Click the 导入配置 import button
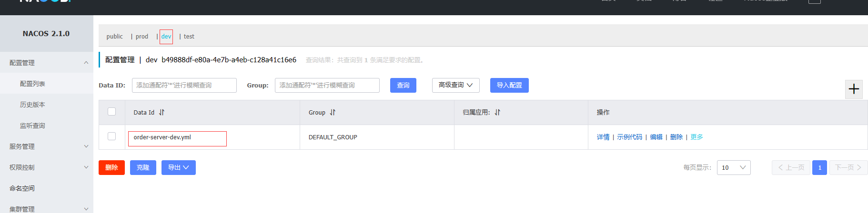This screenshot has width=868, height=213. pos(509,85)
